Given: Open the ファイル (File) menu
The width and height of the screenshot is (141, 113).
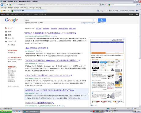Looking at the screenshot, I should [x=4, y=8].
